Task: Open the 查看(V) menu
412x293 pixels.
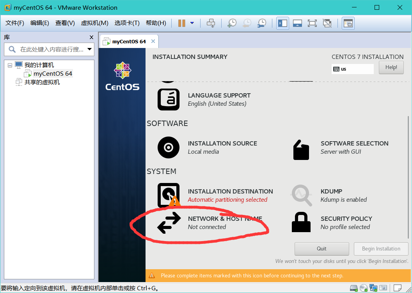Action: pos(65,23)
